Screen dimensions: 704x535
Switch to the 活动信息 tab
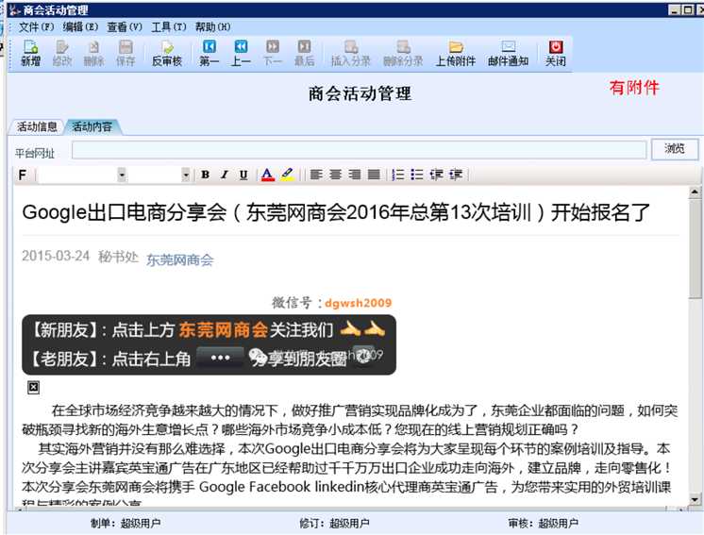coord(37,127)
